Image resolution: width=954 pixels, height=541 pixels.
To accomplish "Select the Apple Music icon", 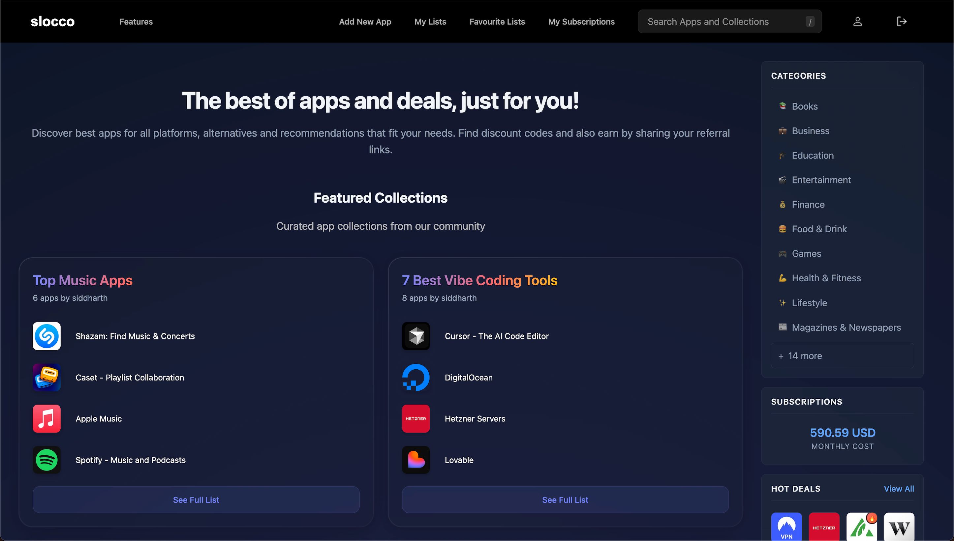I will coord(46,418).
